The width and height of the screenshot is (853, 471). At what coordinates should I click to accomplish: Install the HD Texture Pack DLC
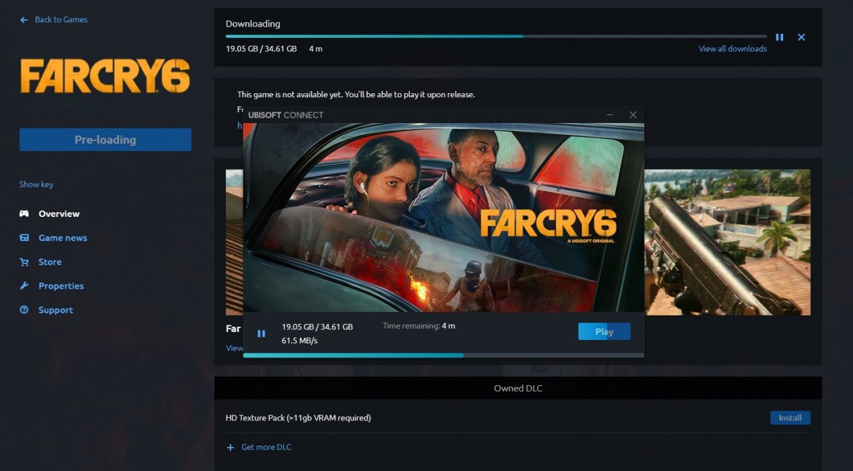coord(790,417)
